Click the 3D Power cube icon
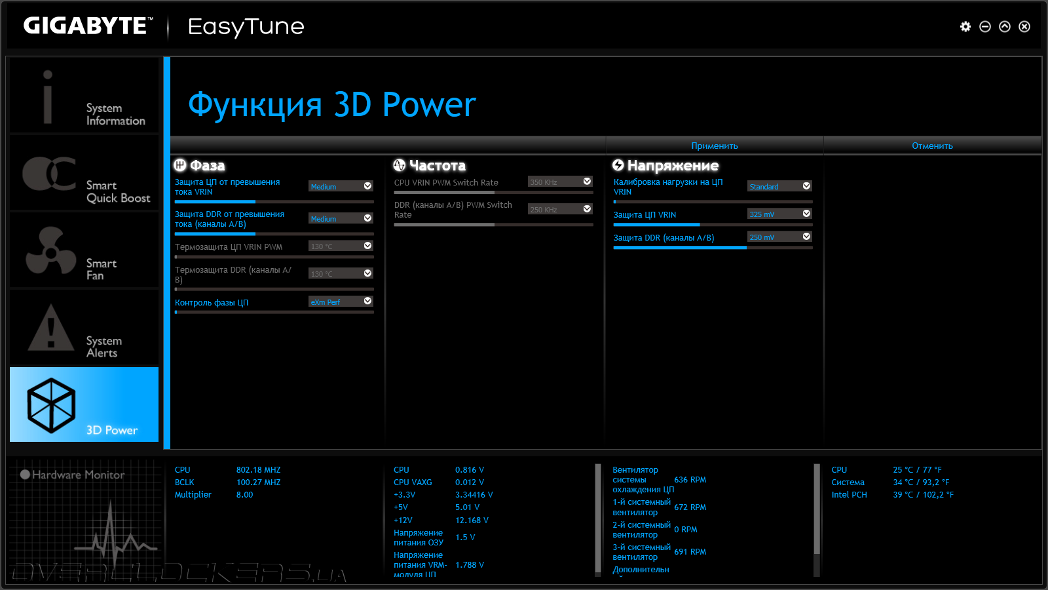The image size is (1048, 590). click(x=51, y=405)
